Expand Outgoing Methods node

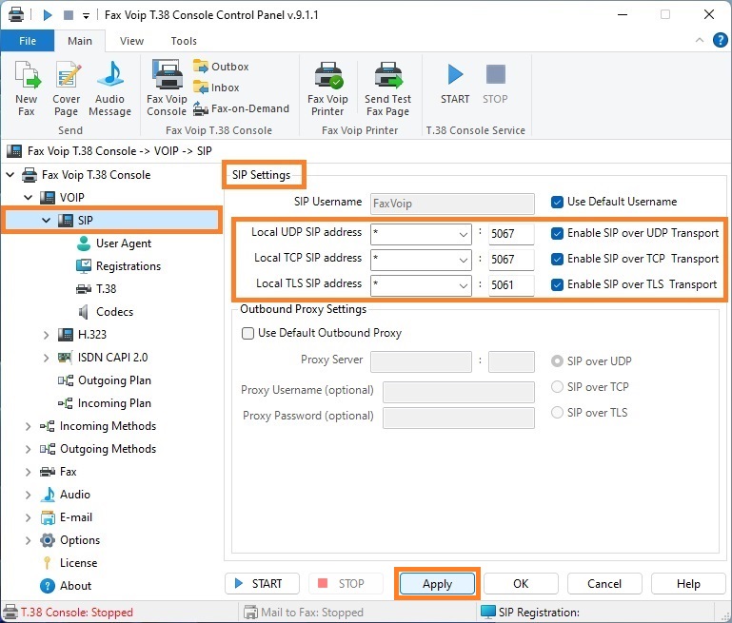(28, 449)
